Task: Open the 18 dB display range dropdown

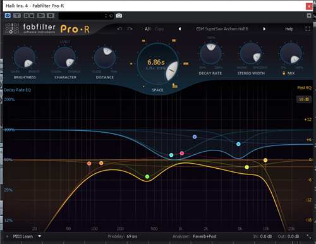Action: (304, 99)
